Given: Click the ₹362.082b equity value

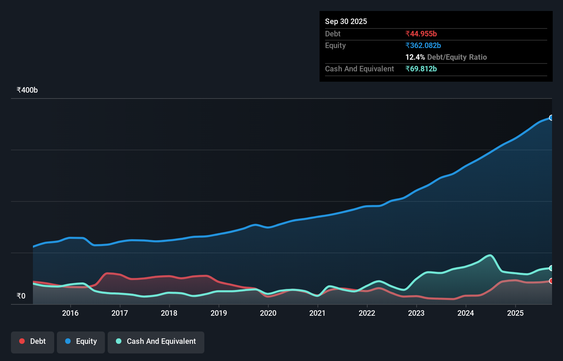Looking at the screenshot, I should tap(423, 45).
